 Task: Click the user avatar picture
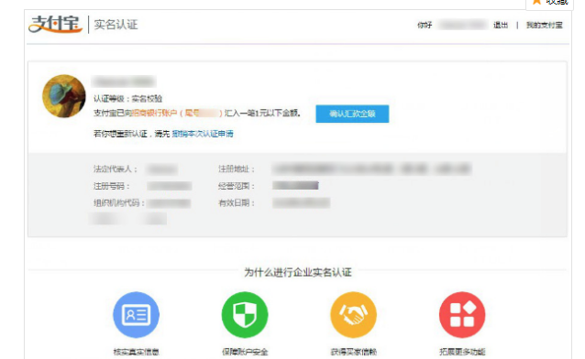tap(64, 96)
